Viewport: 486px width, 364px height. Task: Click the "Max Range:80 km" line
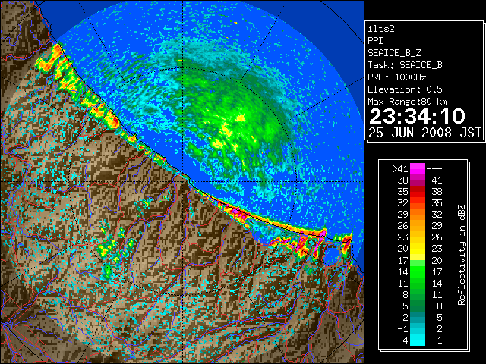(x=407, y=102)
